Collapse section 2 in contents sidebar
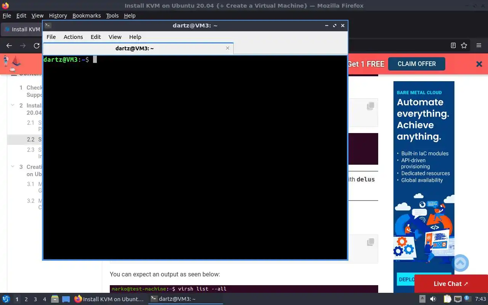 [13, 105]
